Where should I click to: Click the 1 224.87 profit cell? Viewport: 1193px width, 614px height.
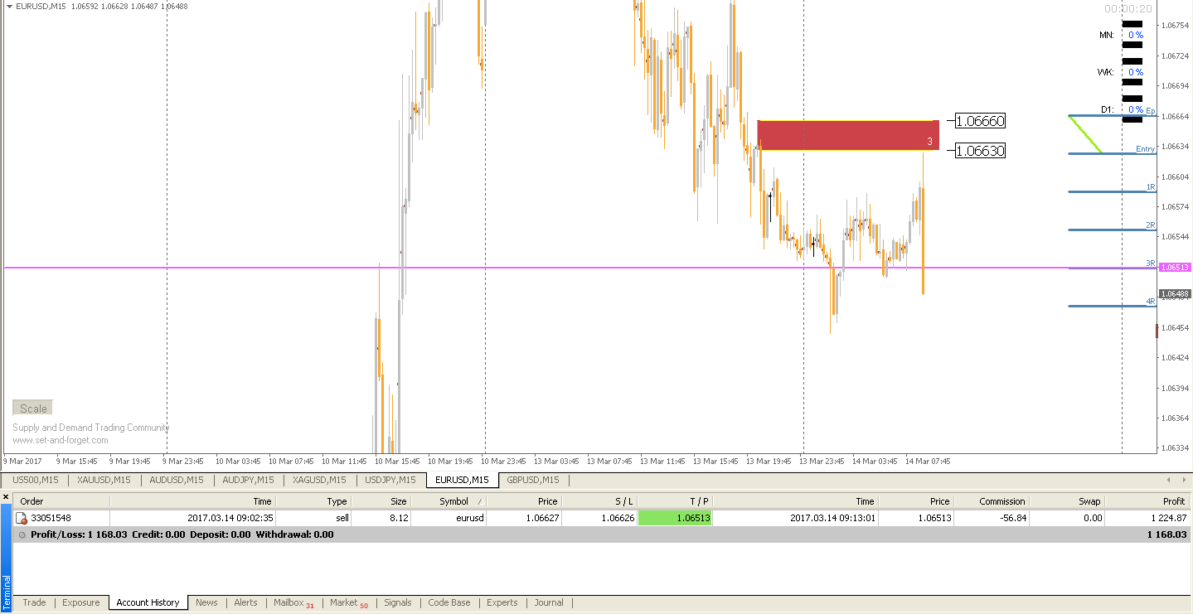1168,518
